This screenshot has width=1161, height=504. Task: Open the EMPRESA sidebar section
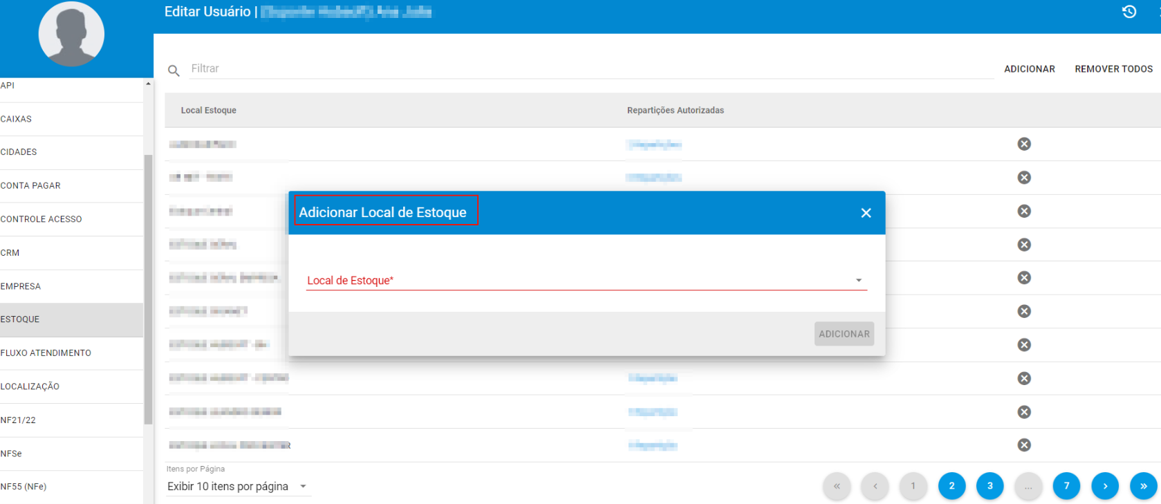71,286
